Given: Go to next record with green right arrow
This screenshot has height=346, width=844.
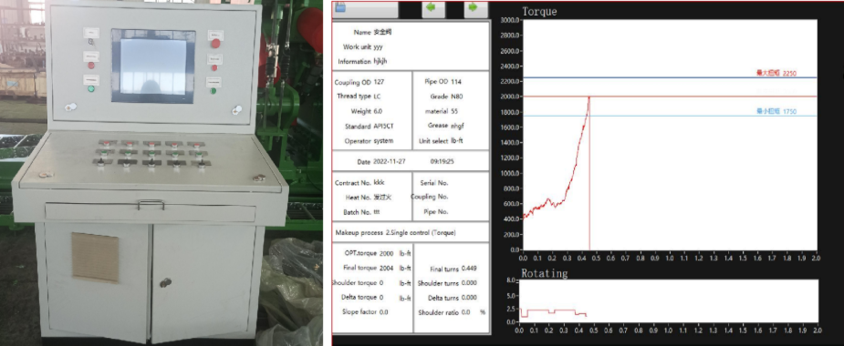Looking at the screenshot, I should (475, 9).
